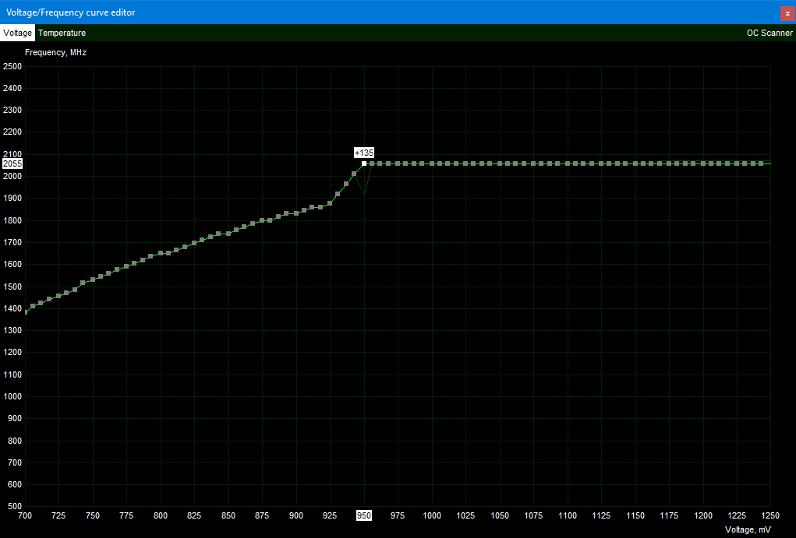Screen dimensions: 796x538
Task: Click the 1100 label on the voltage axis
Action: (x=568, y=515)
